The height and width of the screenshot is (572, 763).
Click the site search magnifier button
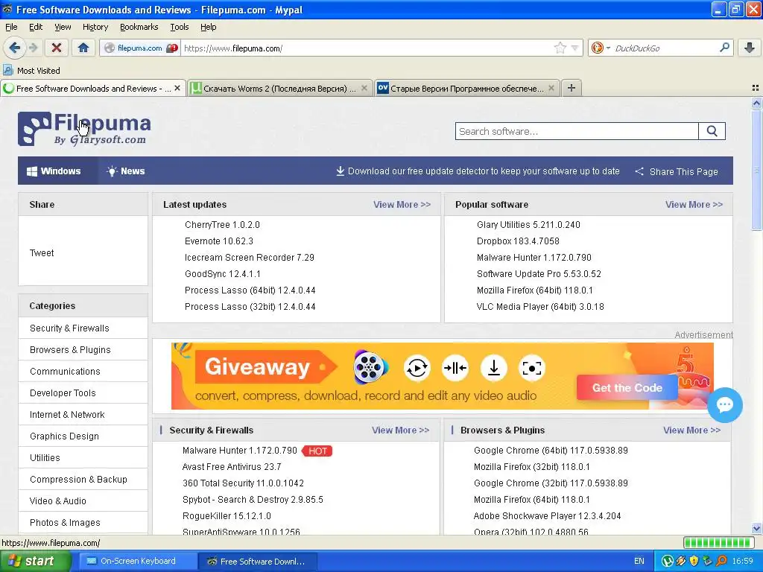(712, 131)
